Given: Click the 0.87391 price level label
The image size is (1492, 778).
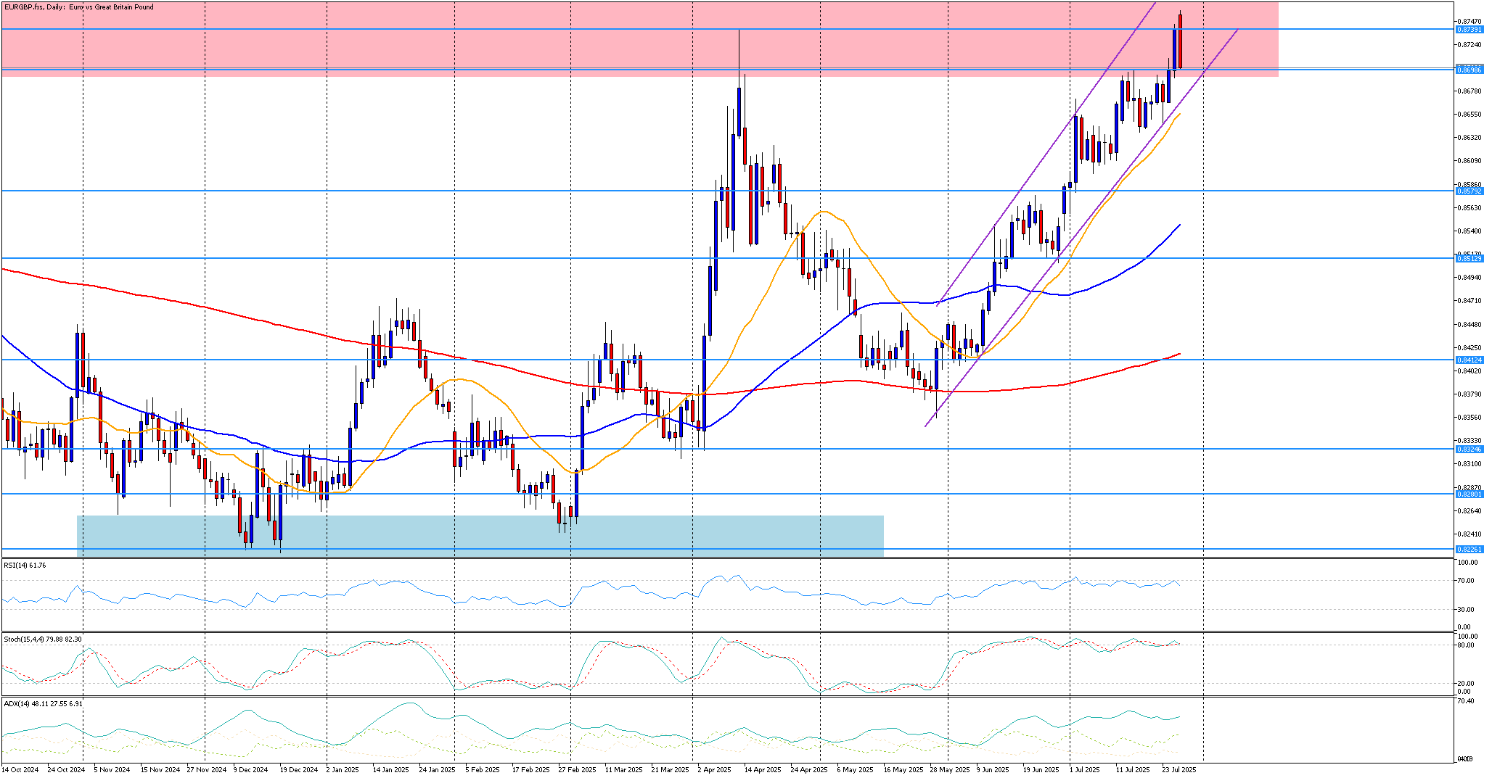Looking at the screenshot, I should tap(1470, 30).
